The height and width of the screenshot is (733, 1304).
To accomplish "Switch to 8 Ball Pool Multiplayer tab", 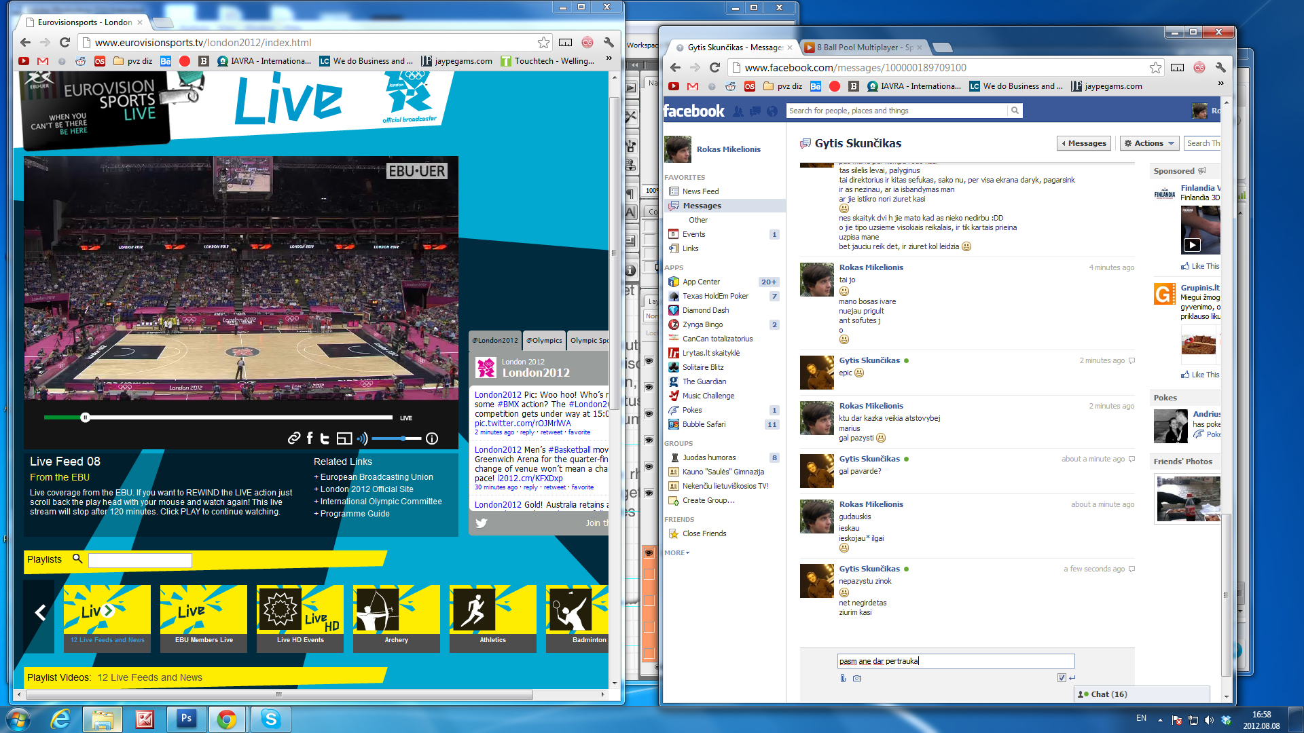I will (863, 48).
